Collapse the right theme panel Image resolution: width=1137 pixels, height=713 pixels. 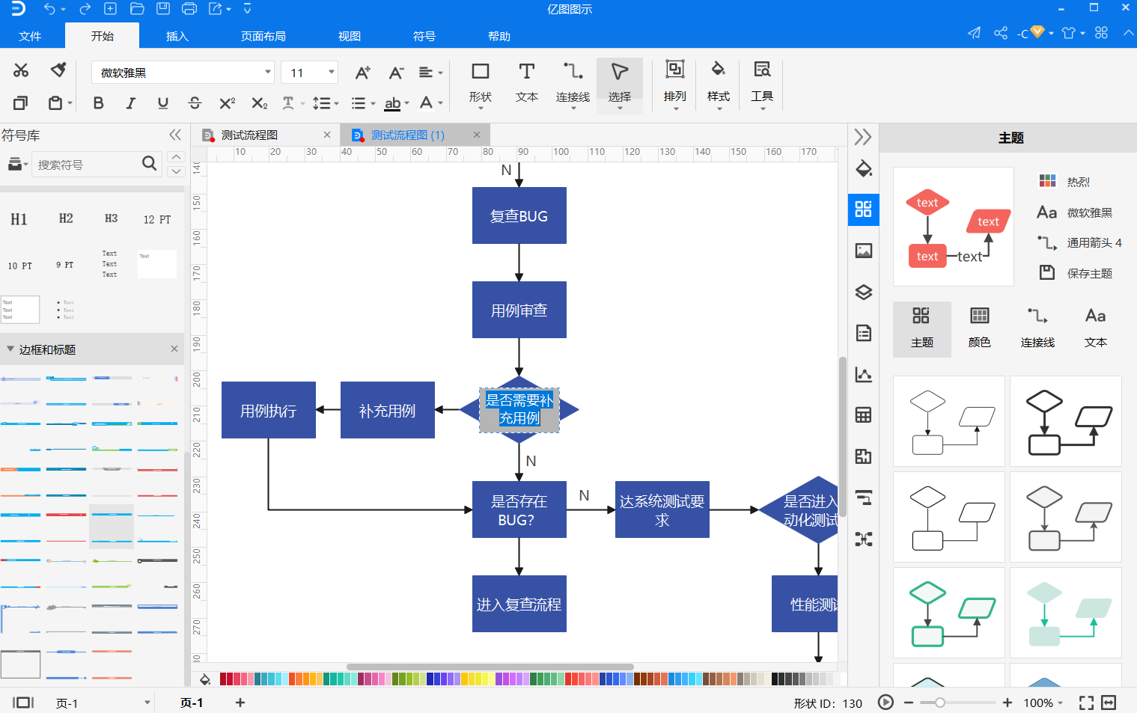pos(863,136)
